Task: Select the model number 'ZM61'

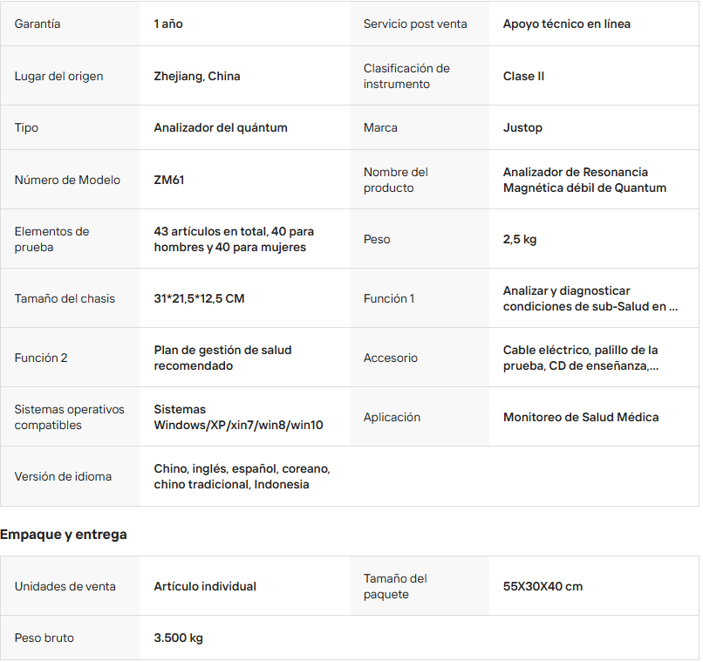Action: [x=169, y=181]
